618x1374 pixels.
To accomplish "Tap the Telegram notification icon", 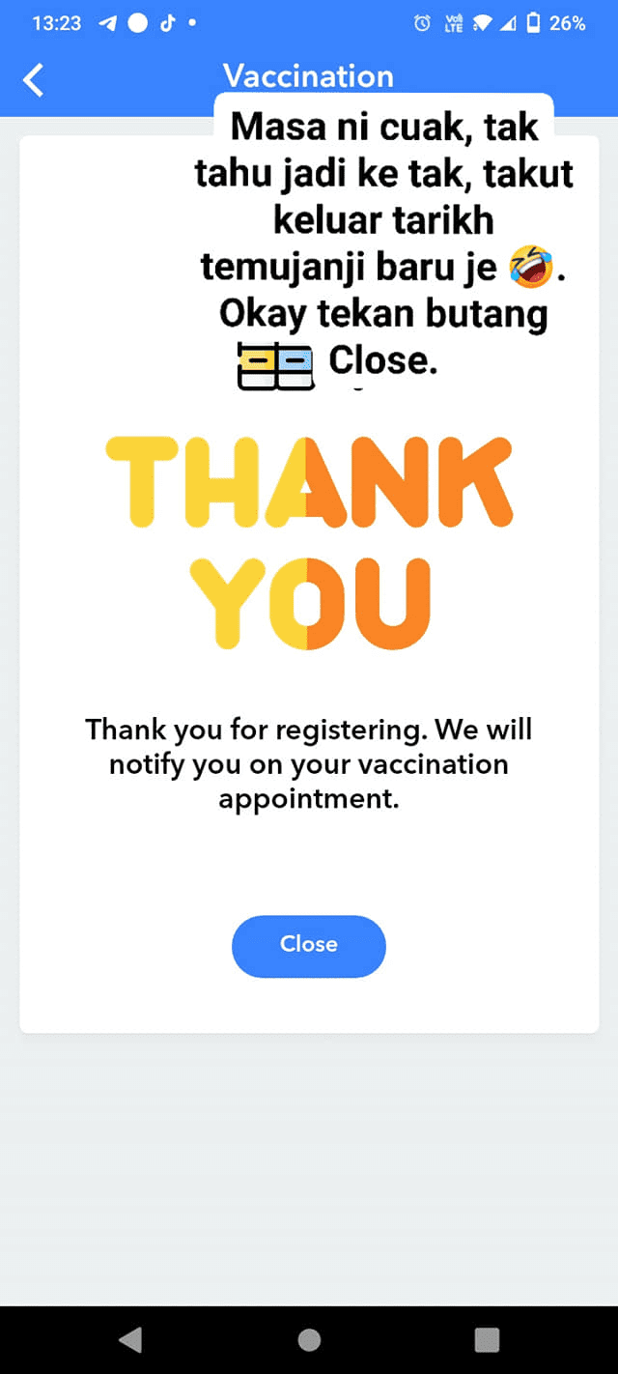I will click(108, 23).
